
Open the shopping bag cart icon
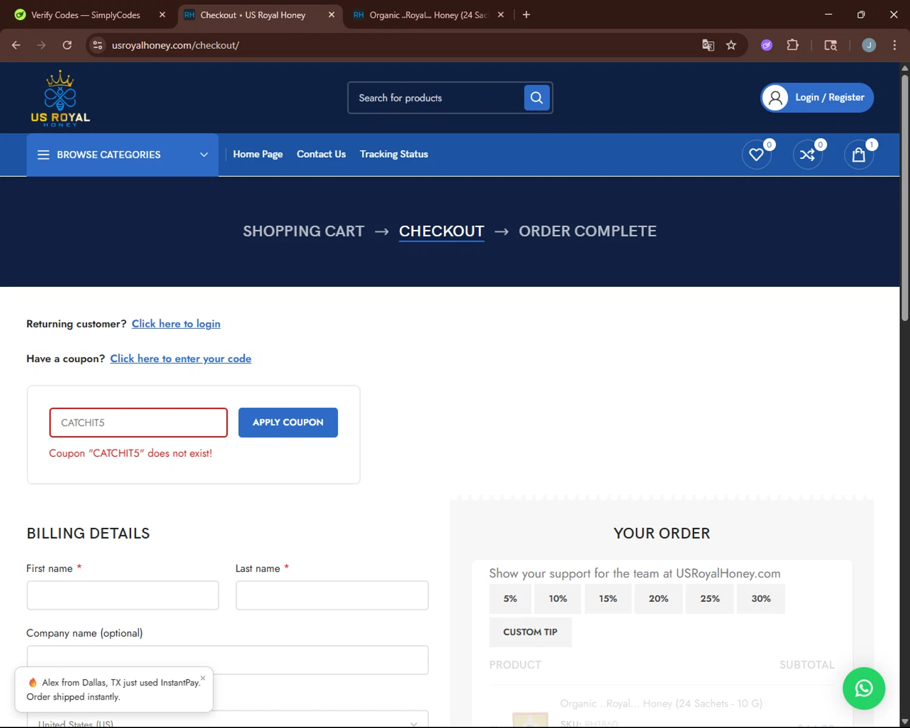(x=858, y=155)
